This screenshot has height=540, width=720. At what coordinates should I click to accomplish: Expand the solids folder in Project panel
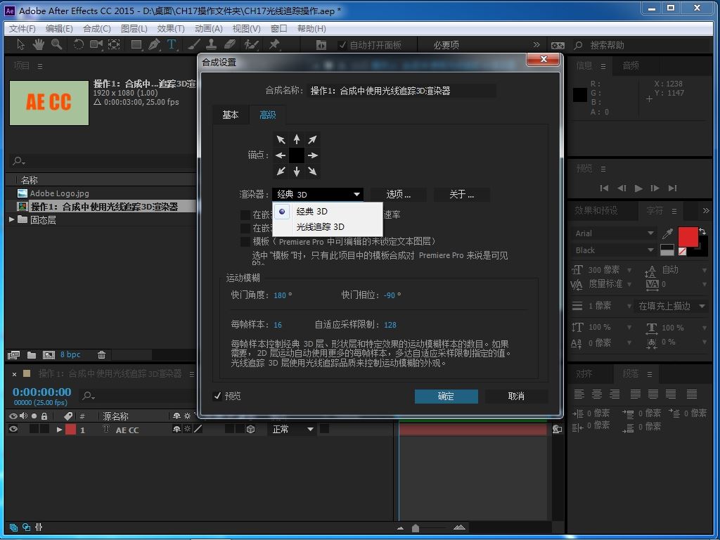[12, 220]
